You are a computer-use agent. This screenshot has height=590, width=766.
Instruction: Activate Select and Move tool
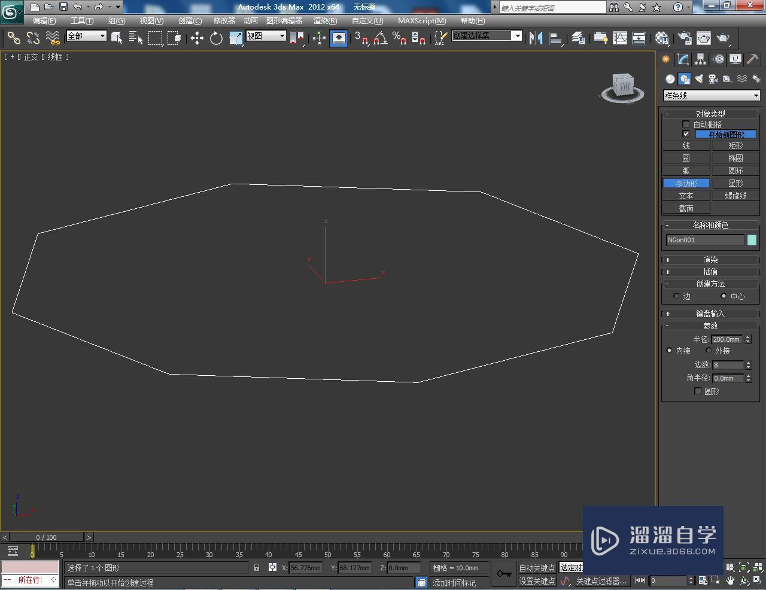[x=197, y=38]
